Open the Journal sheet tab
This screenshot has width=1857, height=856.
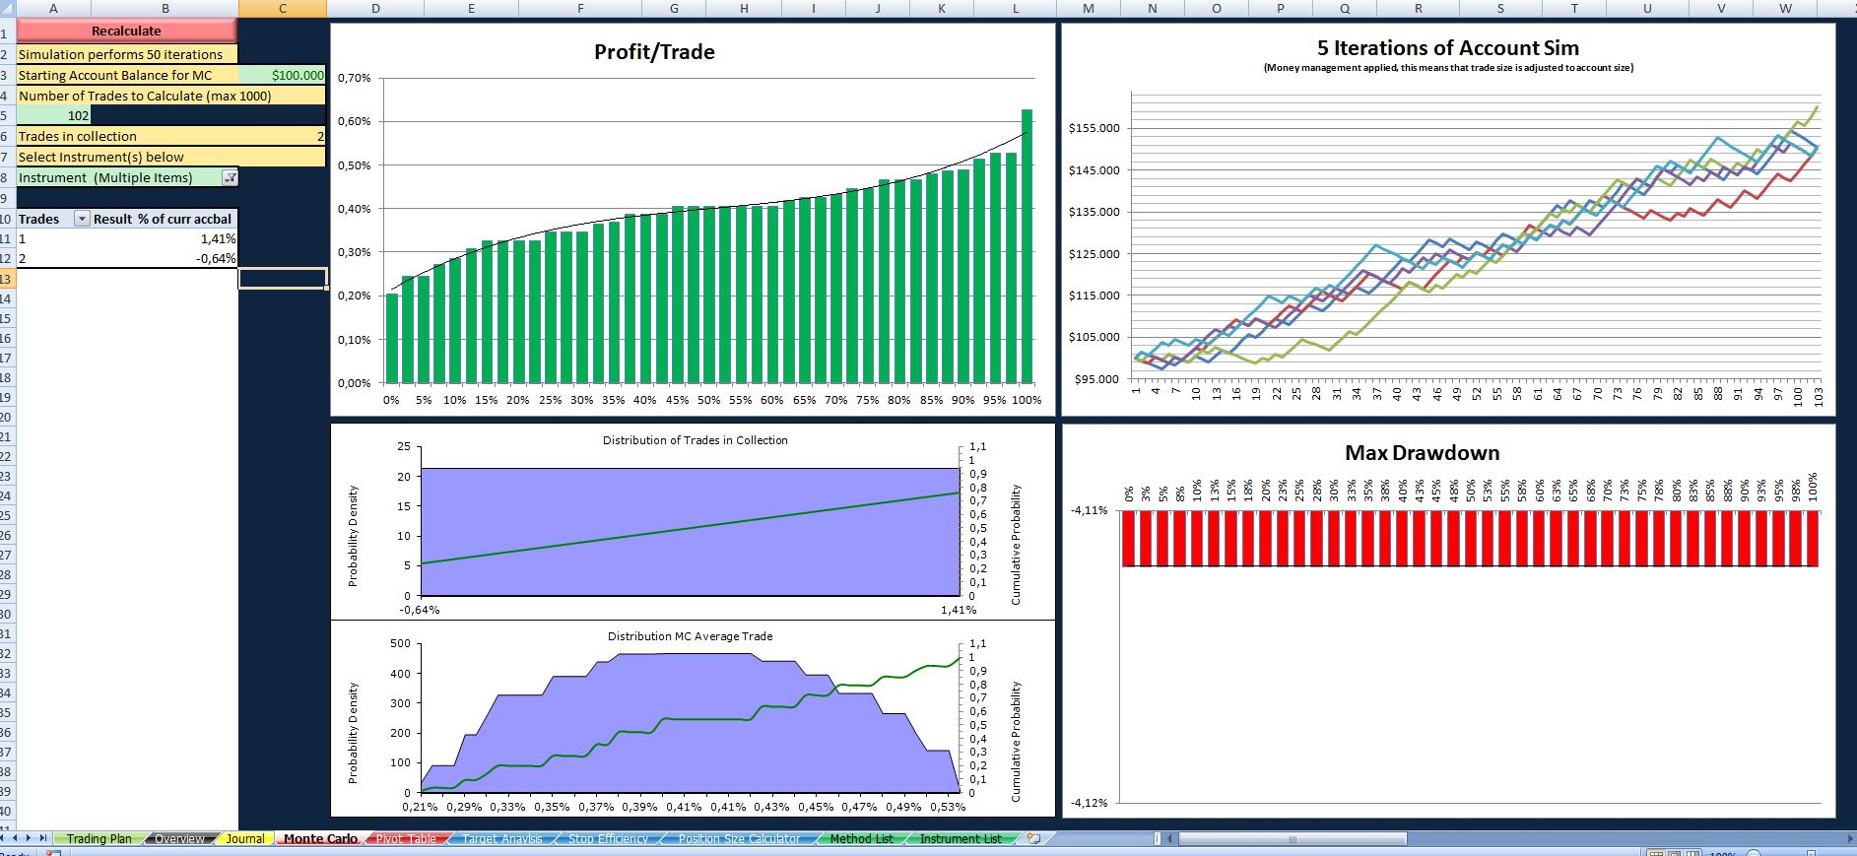tap(245, 838)
